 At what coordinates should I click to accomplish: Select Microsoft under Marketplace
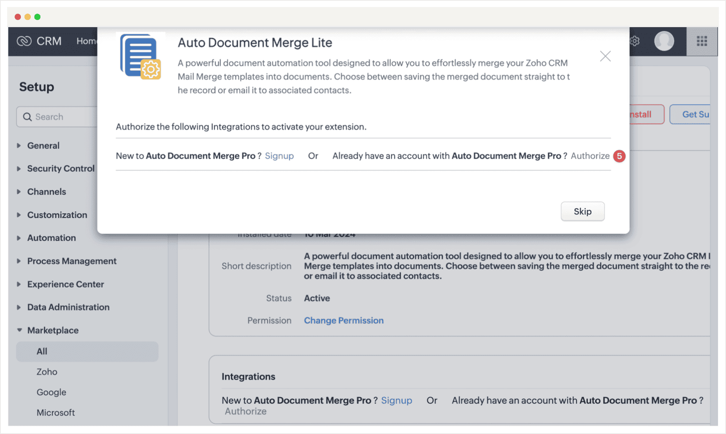[x=55, y=413]
